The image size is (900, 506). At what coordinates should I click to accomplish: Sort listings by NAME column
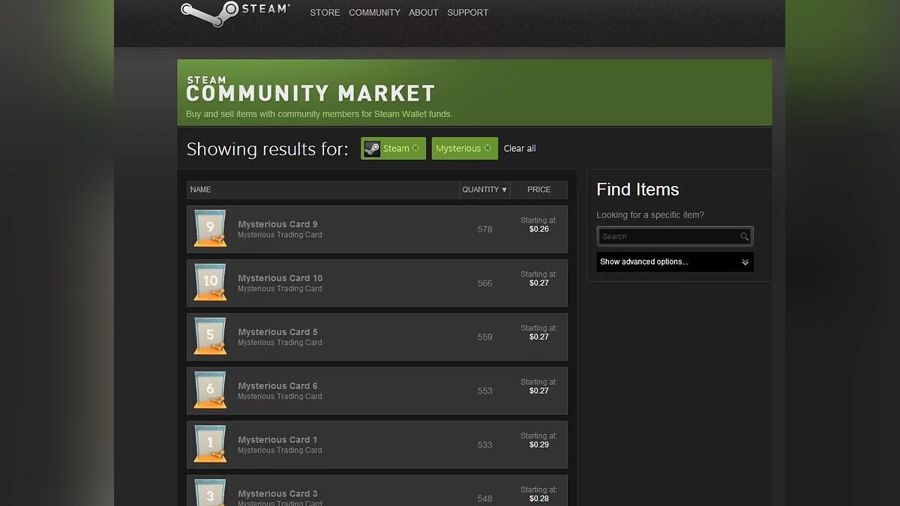pos(322,190)
